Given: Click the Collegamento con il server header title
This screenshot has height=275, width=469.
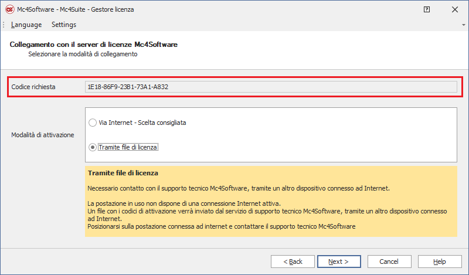Looking at the screenshot, I should pos(94,45).
